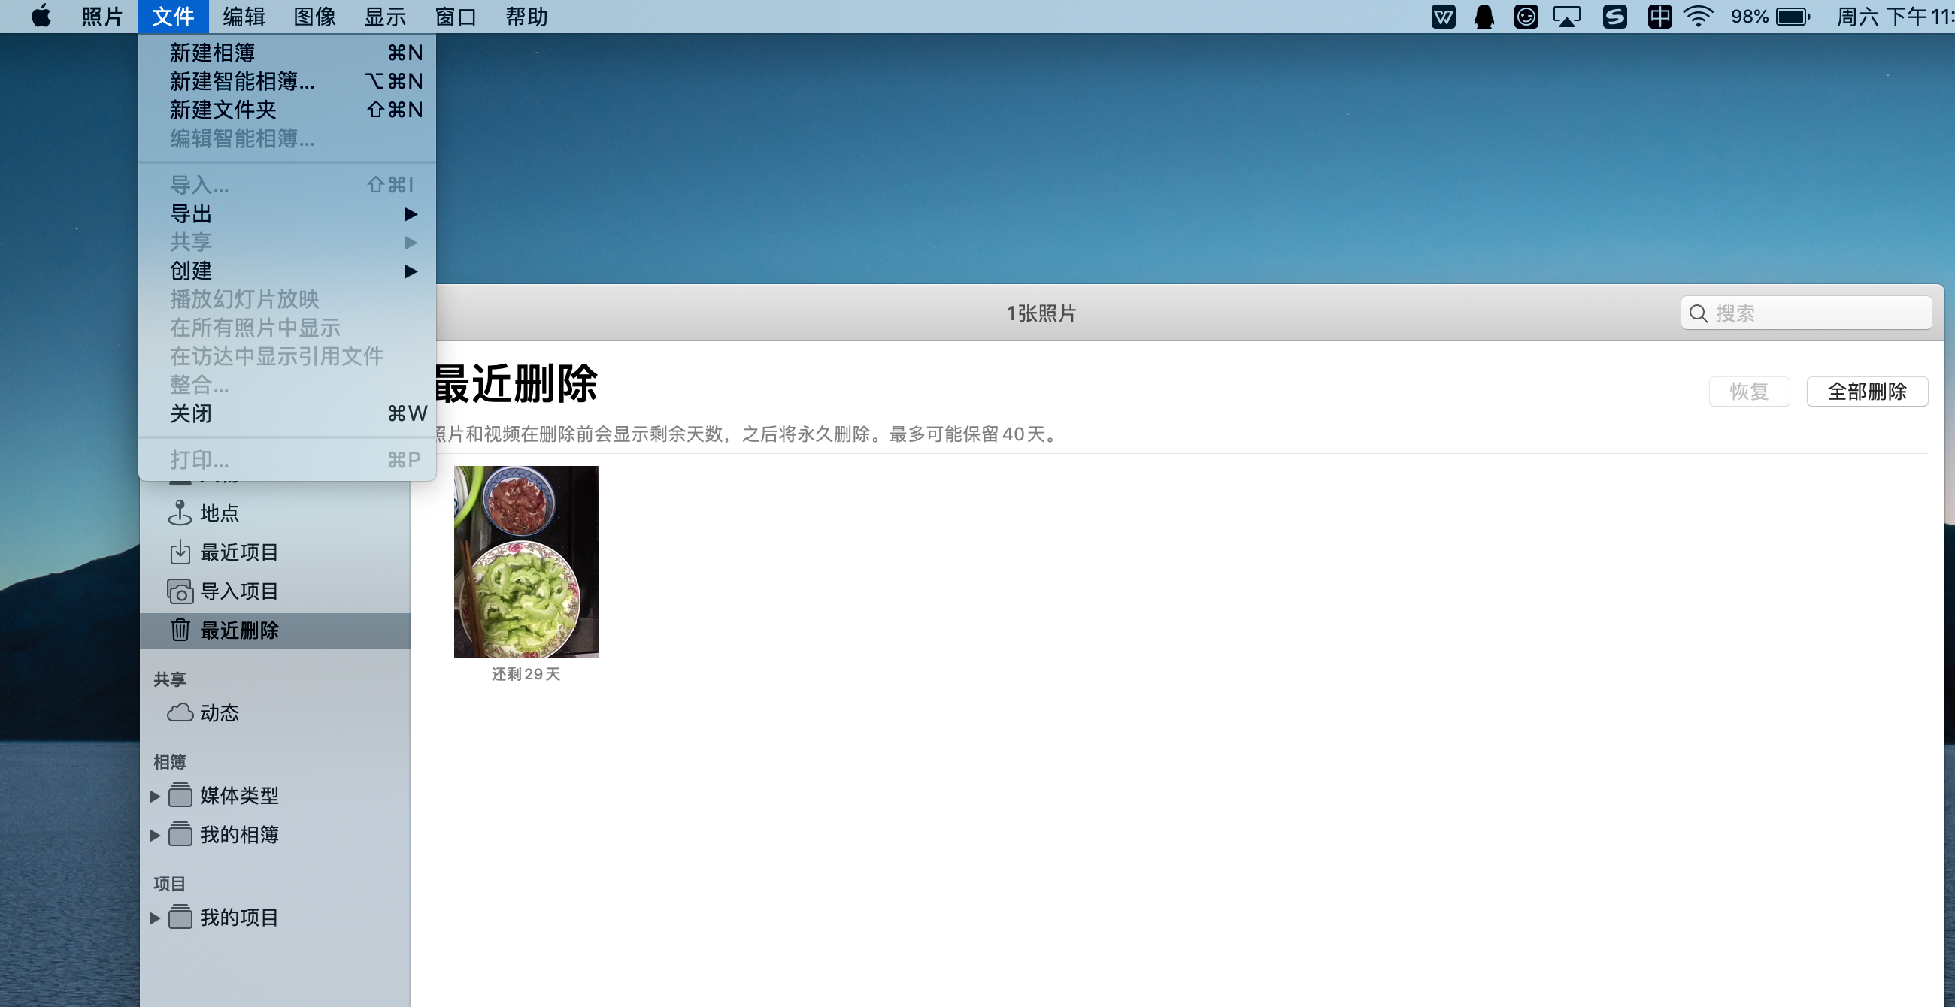
Task: Click the Places pin icon in sidebar
Action: click(180, 513)
